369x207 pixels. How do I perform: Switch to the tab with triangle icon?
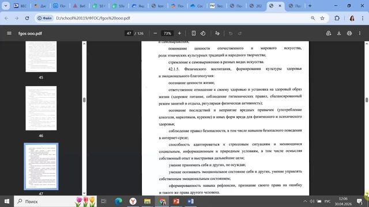click(x=80, y=6)
